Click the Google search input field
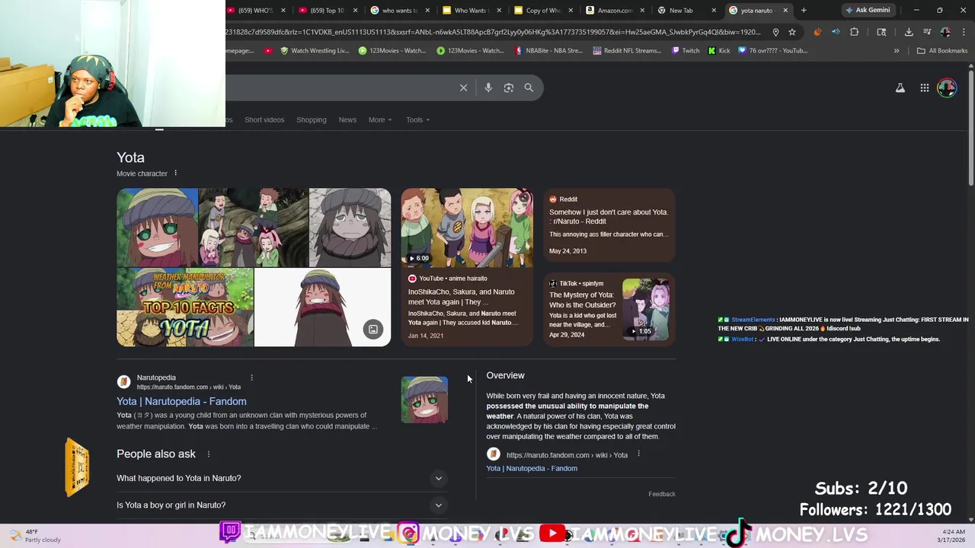 coord(339,88)
